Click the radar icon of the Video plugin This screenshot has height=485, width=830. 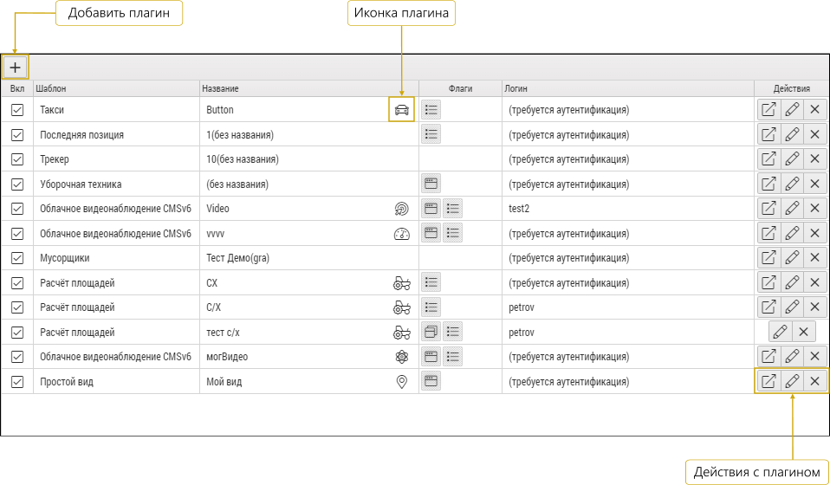point(402,209)
